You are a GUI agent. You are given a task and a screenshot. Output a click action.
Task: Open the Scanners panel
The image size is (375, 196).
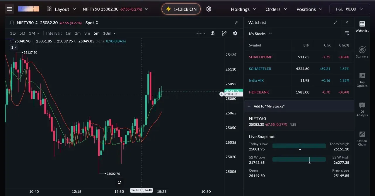tap(362, 52)
